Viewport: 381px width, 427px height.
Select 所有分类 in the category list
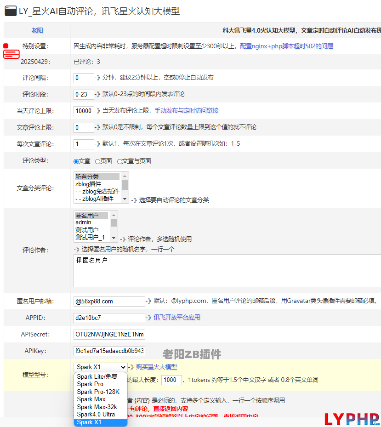(97, 176)
